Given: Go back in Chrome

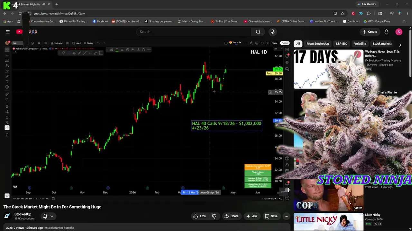Looking at the screenshot, I should pyautogui.click(x=5, y=13).
